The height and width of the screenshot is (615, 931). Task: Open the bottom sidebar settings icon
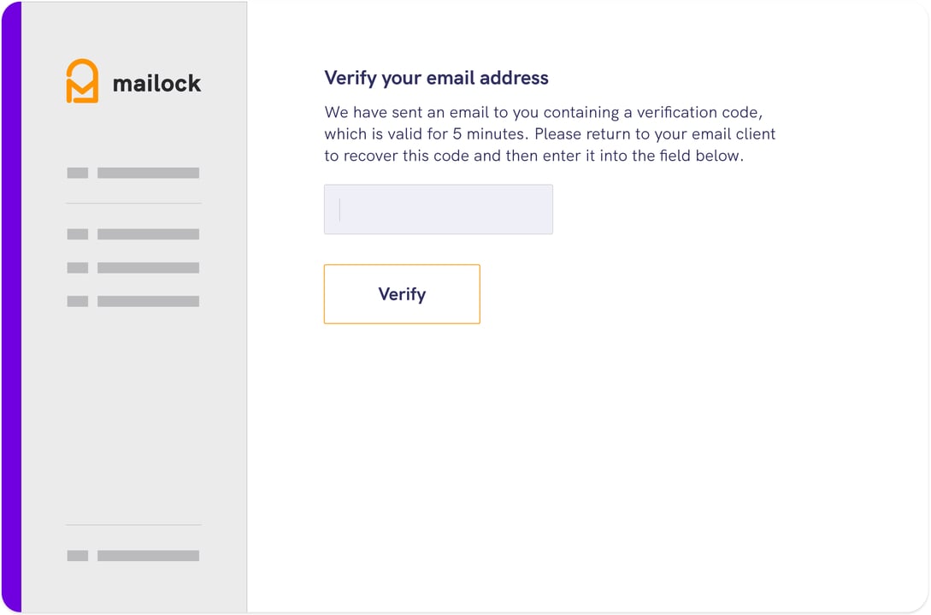(77, 555)
